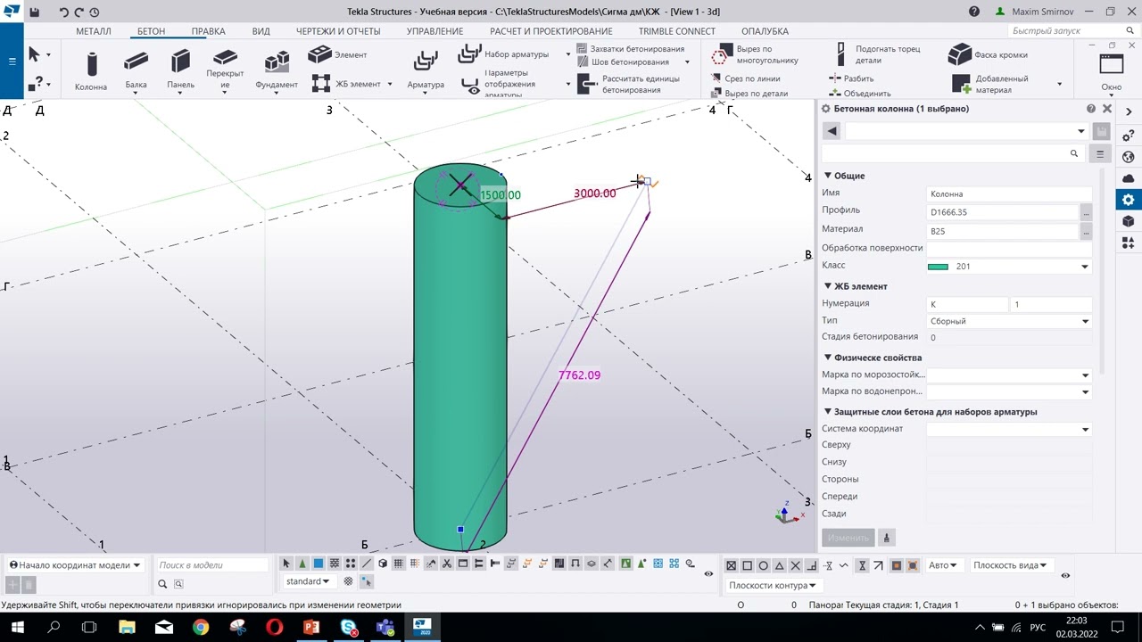Open Система координат dropdown

[x=1085, y=430]
